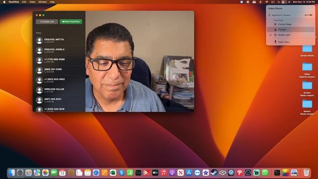Viewport: 318px width, 179px height.
Task: Select the +1 (803) recent call
Action: pos(60,81)
